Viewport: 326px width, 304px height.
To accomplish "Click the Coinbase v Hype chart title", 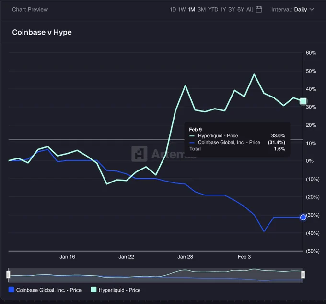I will [x=42, y=32].
